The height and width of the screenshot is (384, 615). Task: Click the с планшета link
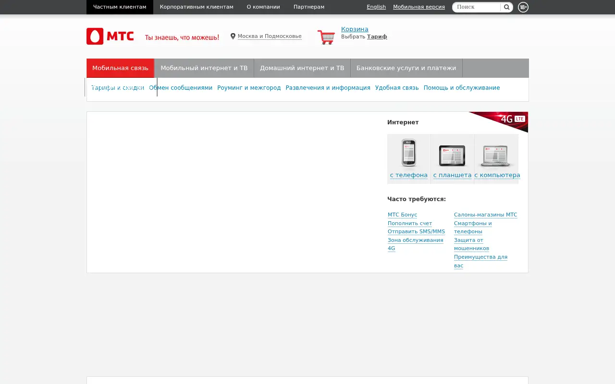[x=452, y=175]
